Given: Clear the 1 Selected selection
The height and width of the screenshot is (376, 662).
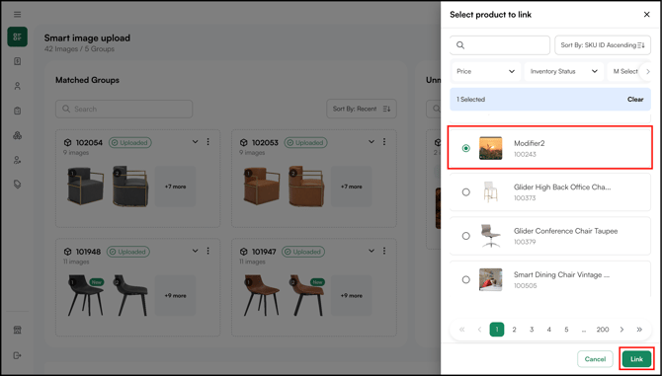Looking at the screenshot, I should click(x=635, y=100).
